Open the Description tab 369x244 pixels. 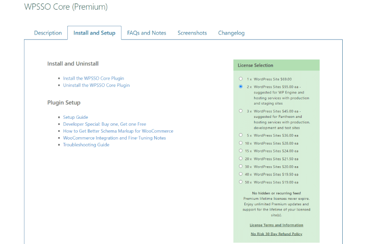tap(48, 33)
